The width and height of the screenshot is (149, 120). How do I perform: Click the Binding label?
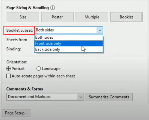(13, 49)
